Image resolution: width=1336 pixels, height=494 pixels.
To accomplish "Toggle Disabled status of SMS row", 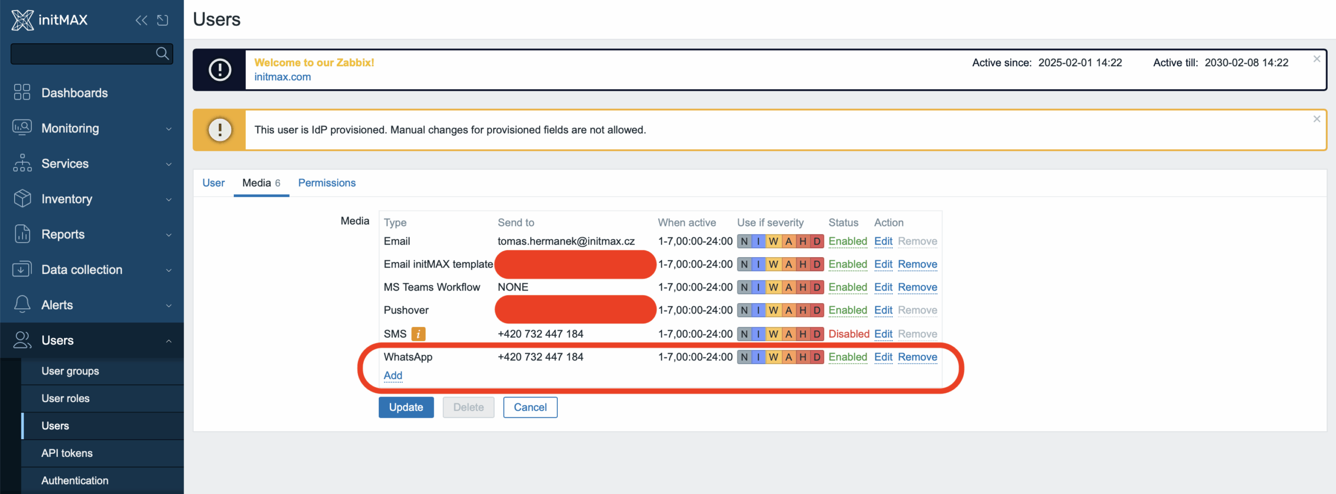I will pyautogui.click(x=849, y=334).
